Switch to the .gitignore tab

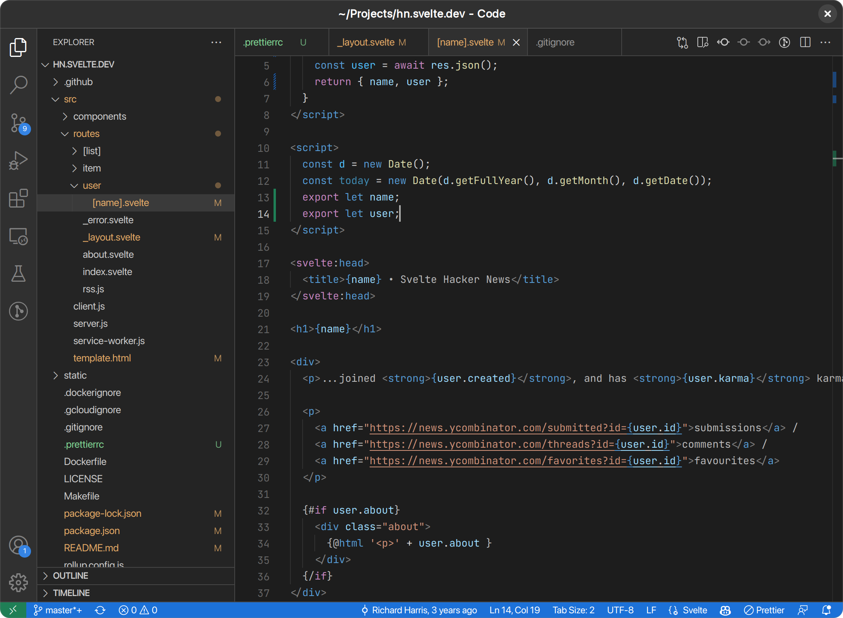(555, 42)
